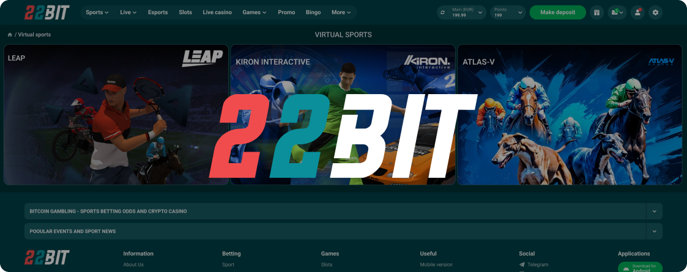Select the Atlas-V virtual sports tile

[x=570, y=115]
